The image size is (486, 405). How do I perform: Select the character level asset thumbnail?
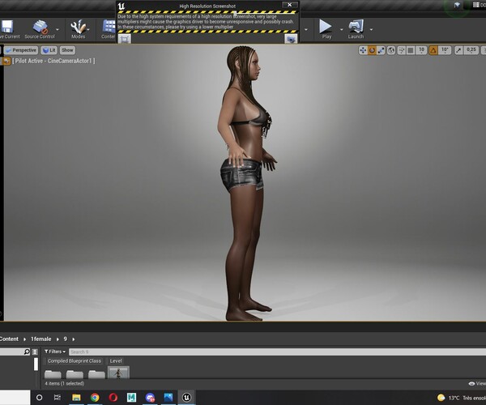click(x=118, y=372)
